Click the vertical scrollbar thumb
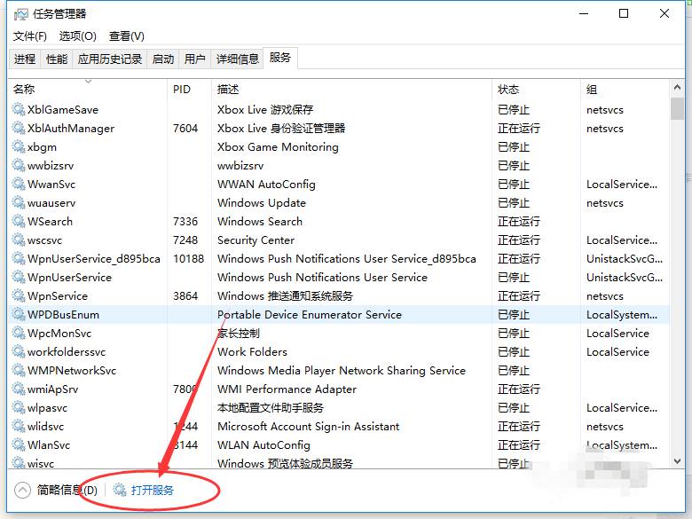Viewport: 692px width, 519px height. [x=677, y=108]
